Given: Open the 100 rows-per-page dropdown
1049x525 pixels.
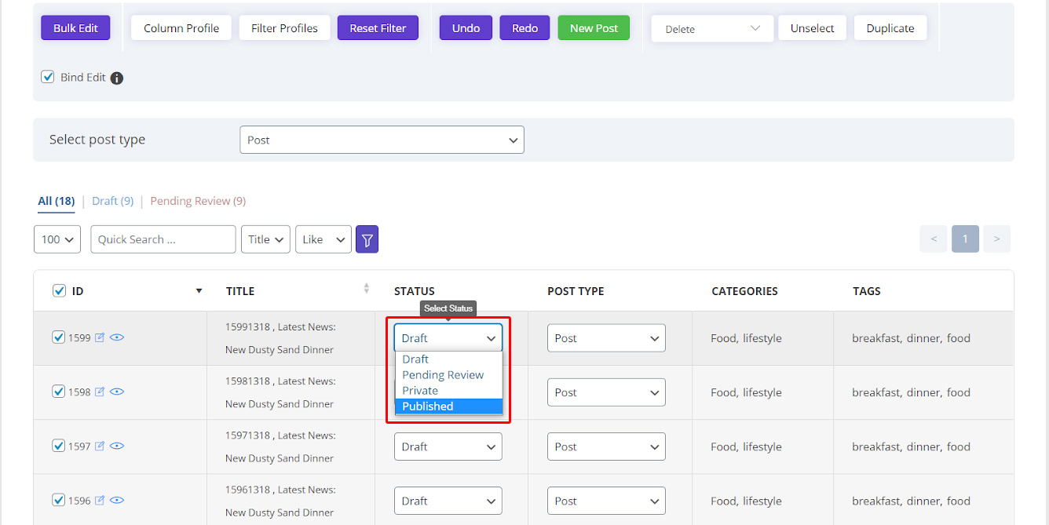Looking at the screenshot, I should pos(57,239).
